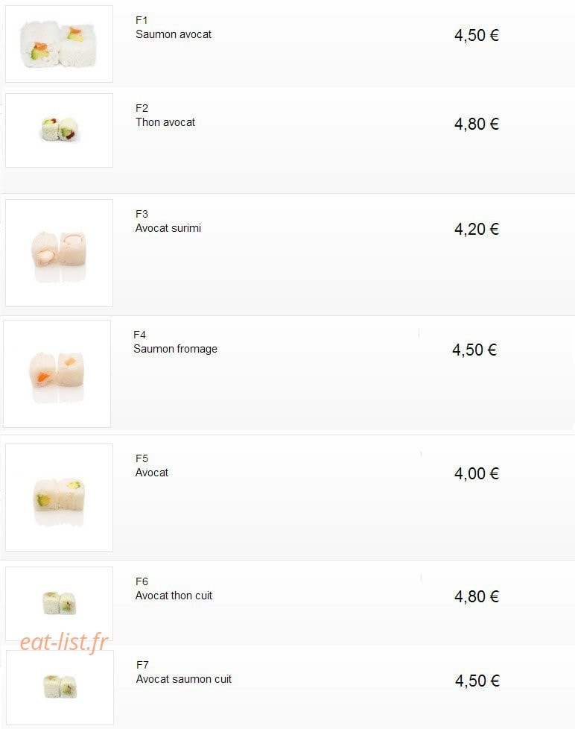The image size is (575, 729).
Task: Select the Avocat saumon cuit item name
Action: point(183,679)
